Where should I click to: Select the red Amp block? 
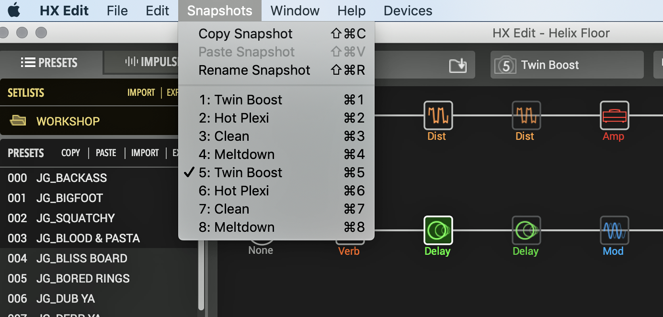[614, 115]
